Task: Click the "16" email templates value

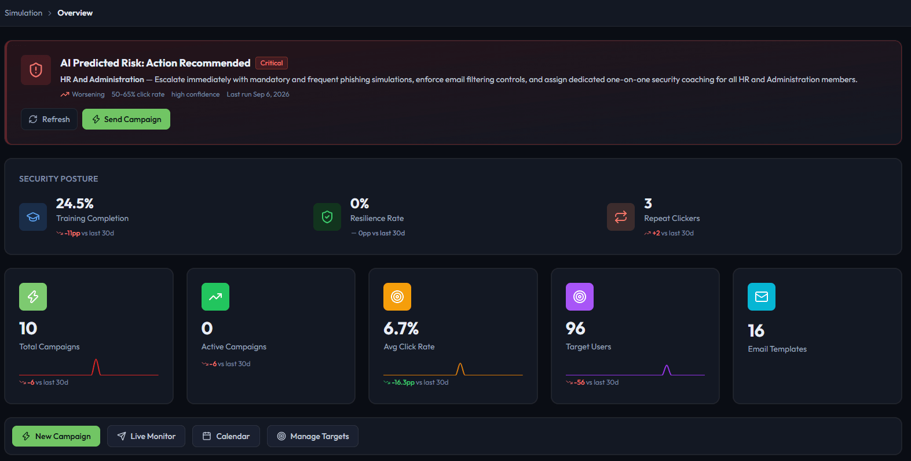Action: (x=756, y=331)
